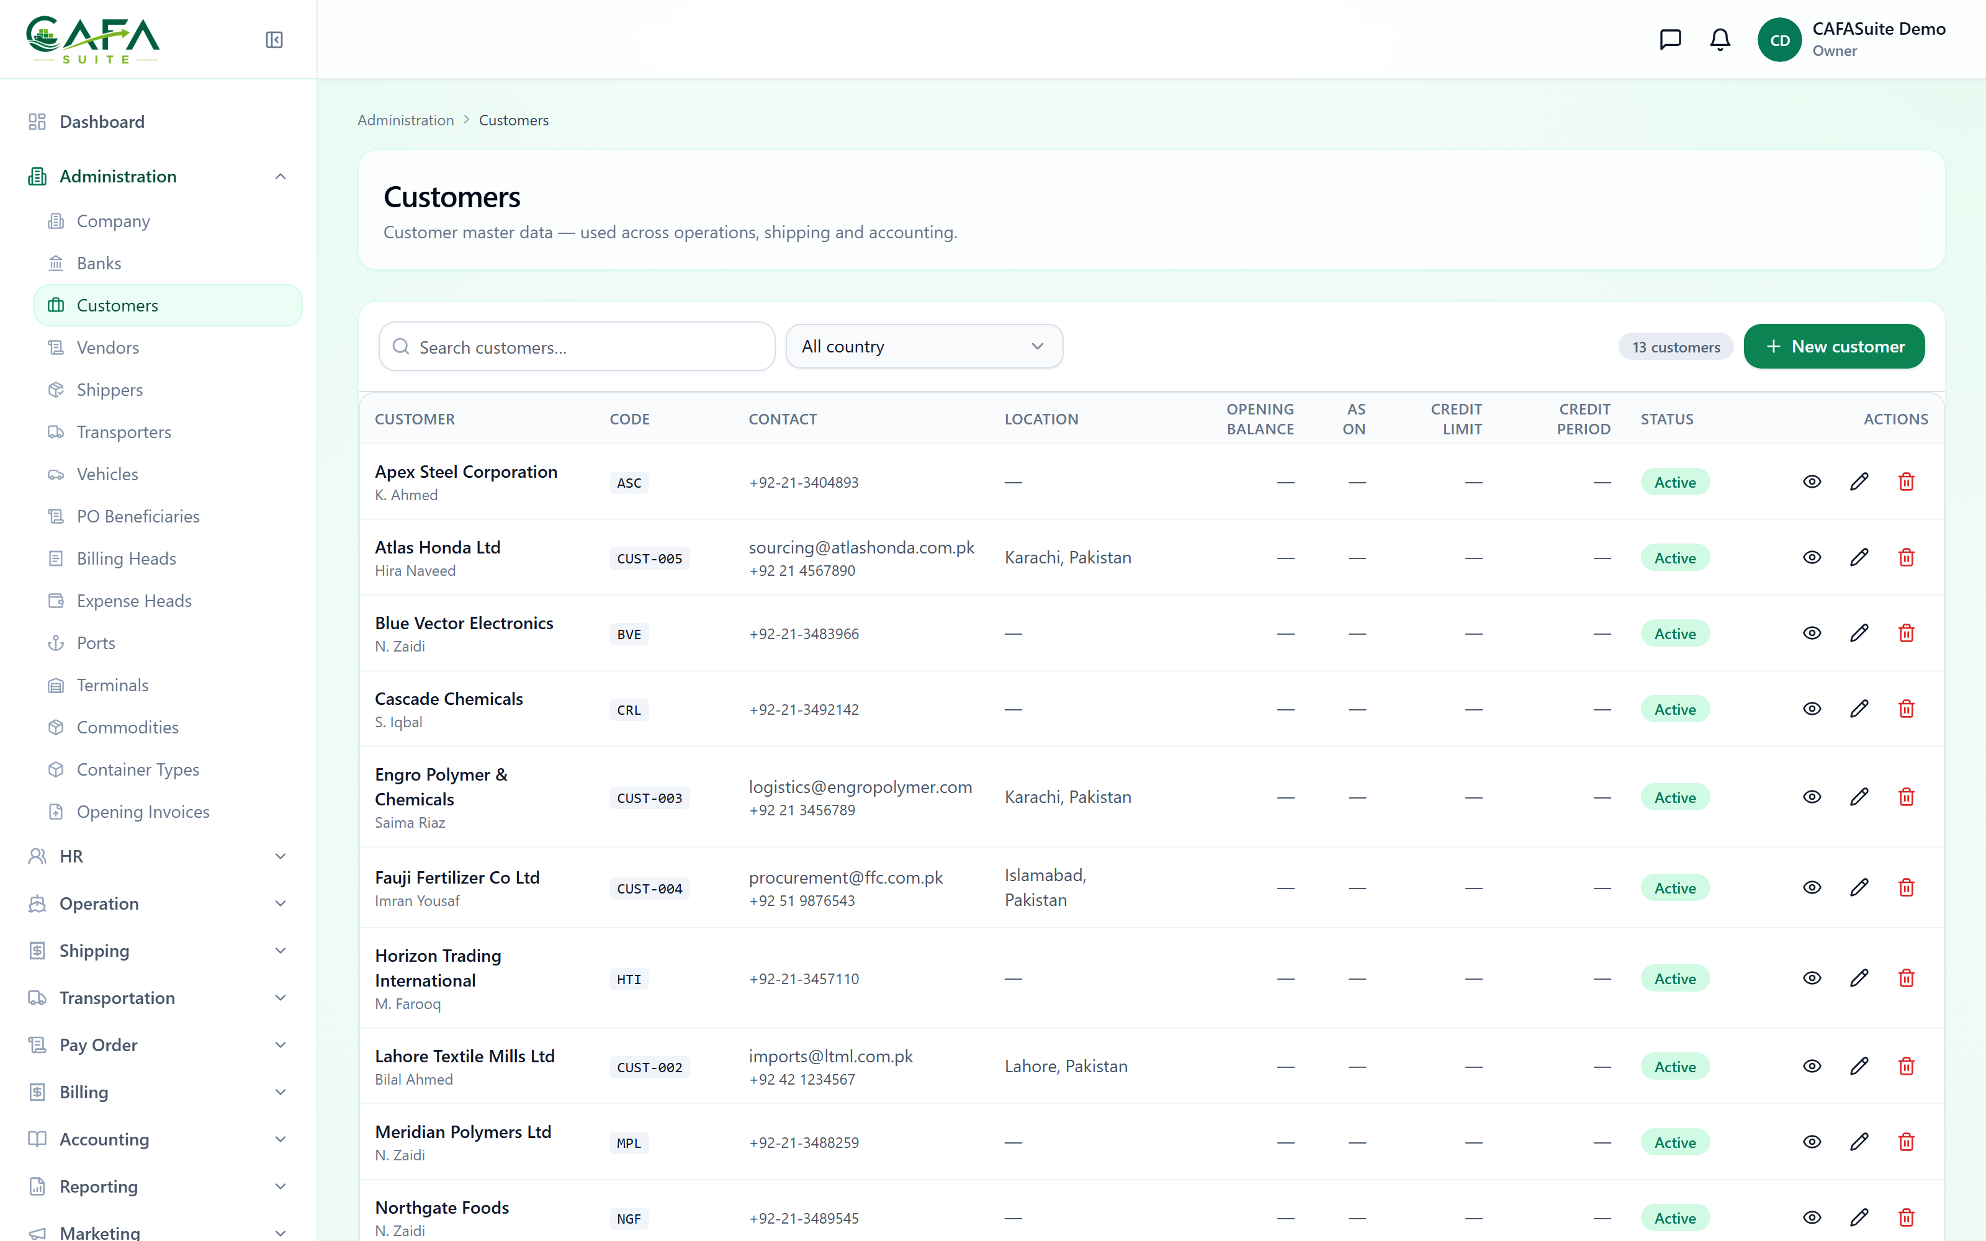Expand the Operation section
This screenshot has width=1986, height=1241.
pos(158,903)
